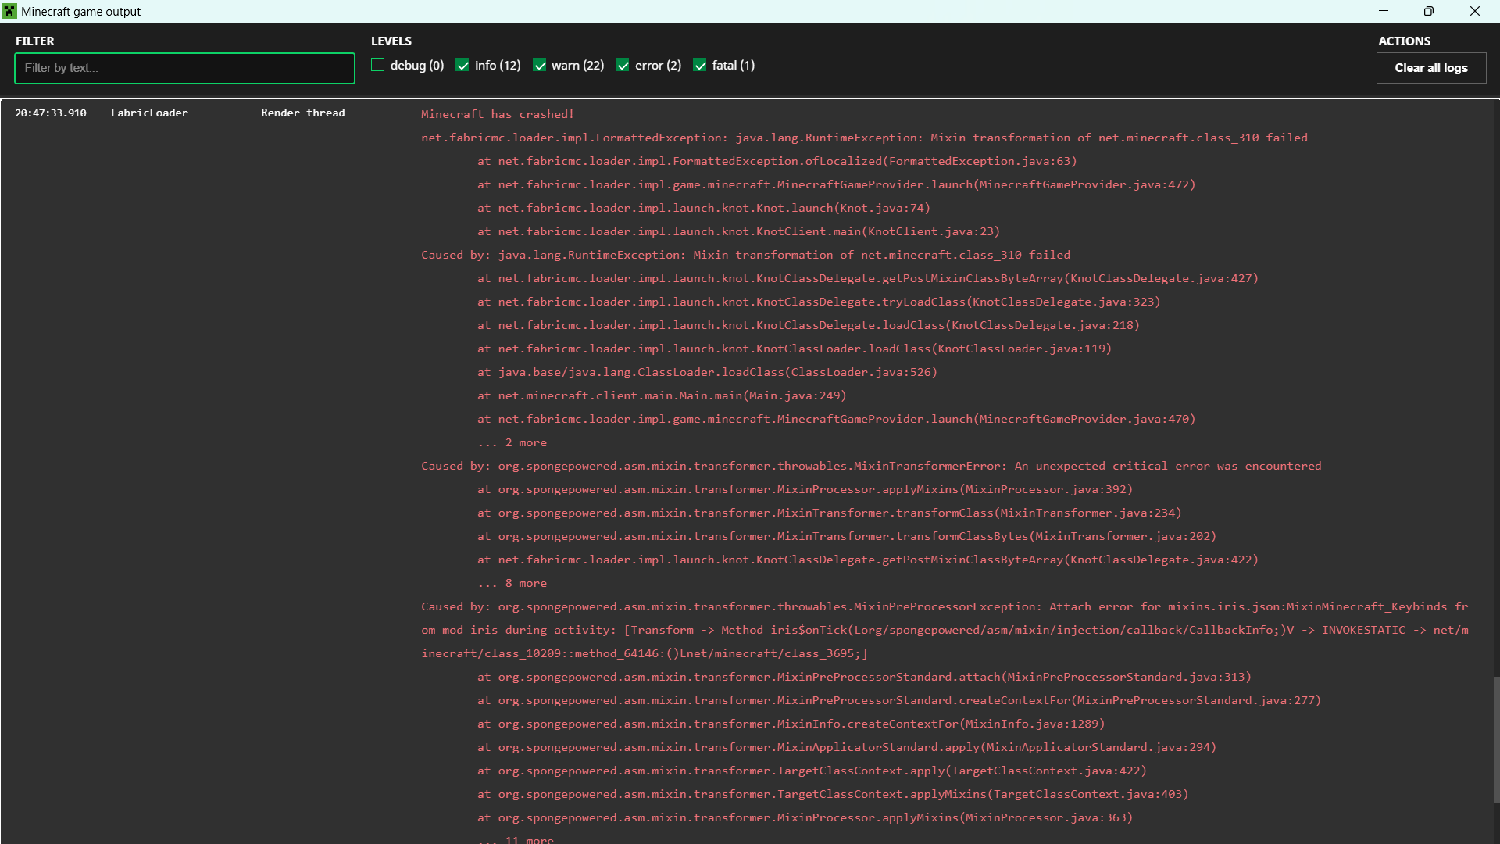Uncheck the warn (22) level checkbox

click(539, 65)
